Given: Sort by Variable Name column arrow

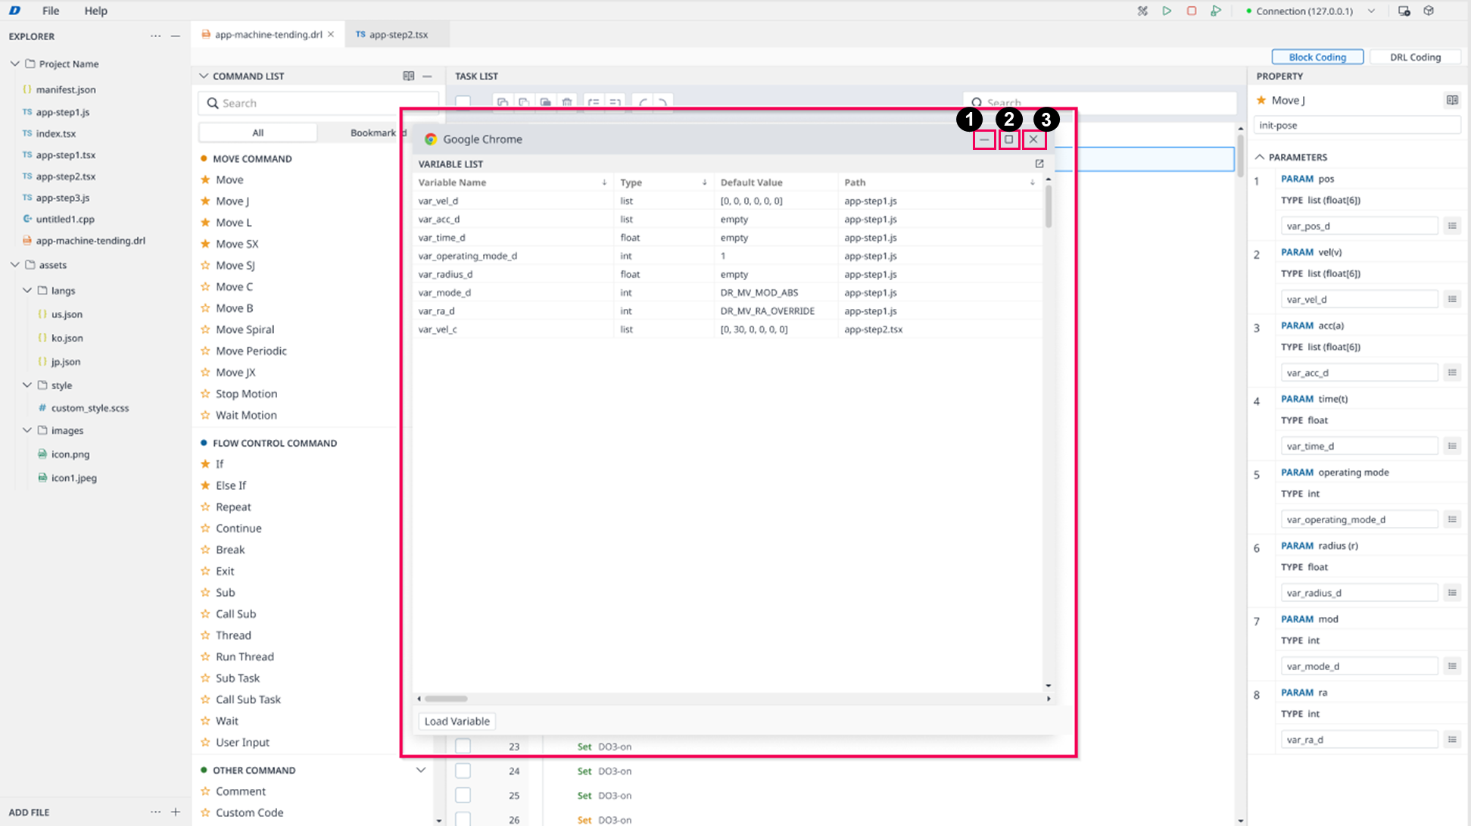Looking at the screenshot, I should (604, 182).
